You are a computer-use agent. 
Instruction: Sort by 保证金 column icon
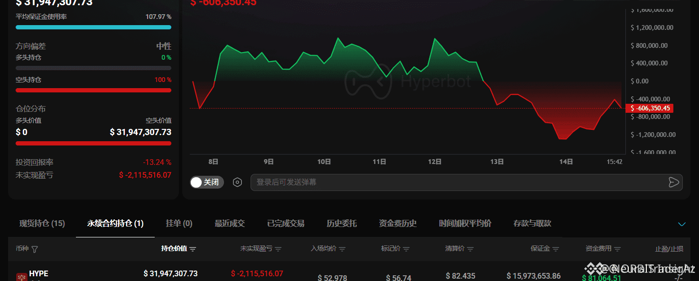click(556, 249)
